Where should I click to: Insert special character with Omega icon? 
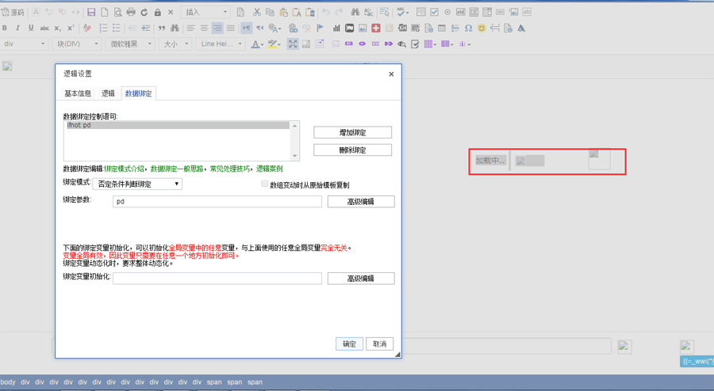[x=468, y=28]
